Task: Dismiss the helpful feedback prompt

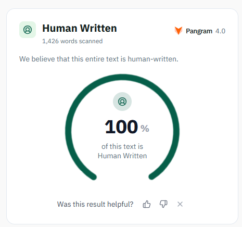Action: coord(180,204)
